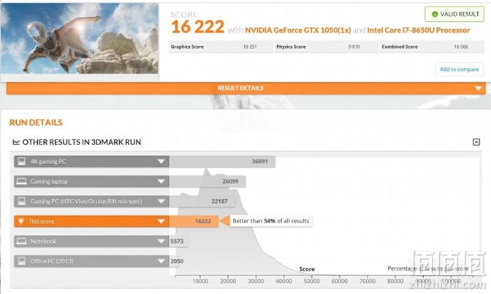Expand the 4K gaming PC dropdown arrow
Screen dimensions: 491x294
point(161,161)
